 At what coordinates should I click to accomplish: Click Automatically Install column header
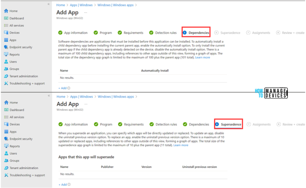point(155,71)
